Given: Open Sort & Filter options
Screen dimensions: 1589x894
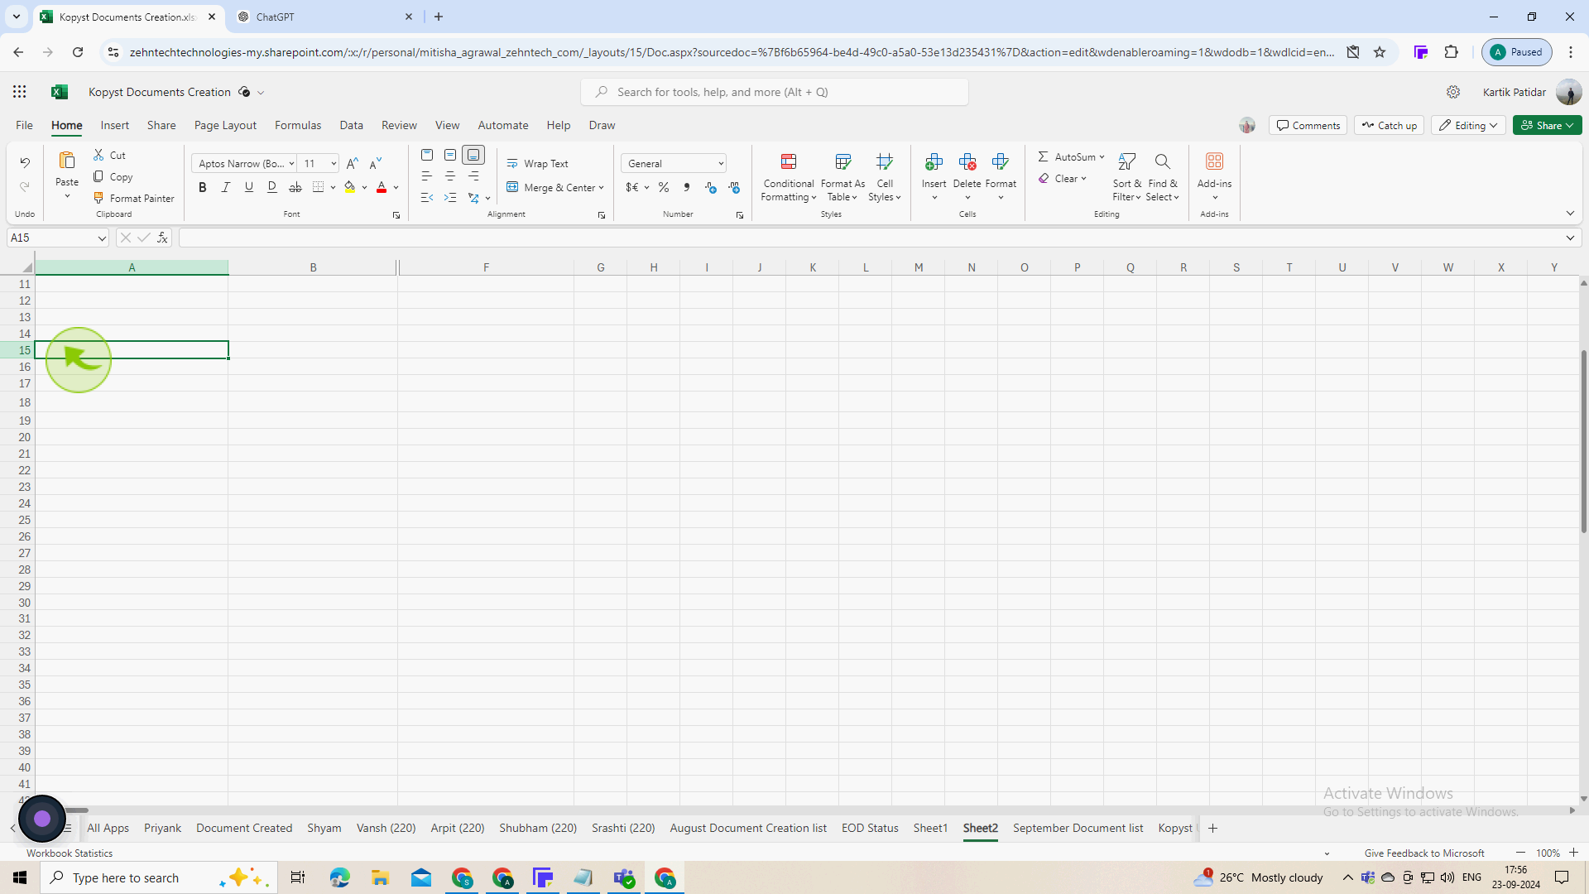Looking at the screenshot, I should [1127, 176].
